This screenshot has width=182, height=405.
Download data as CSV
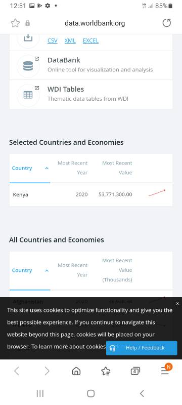coord(53,40)
